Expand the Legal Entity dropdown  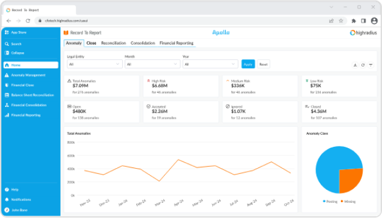(95, 64)
